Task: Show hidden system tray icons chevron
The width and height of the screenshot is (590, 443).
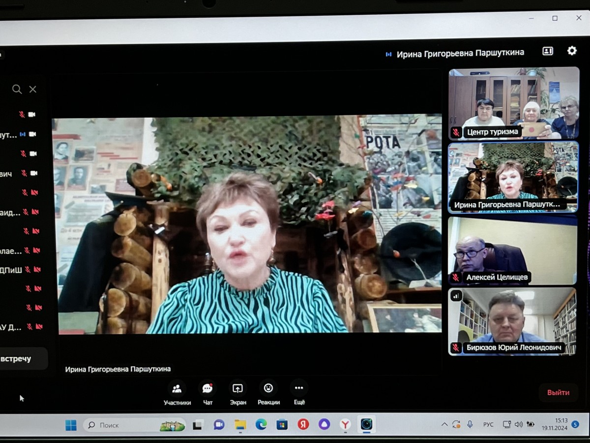Action: (x=444, y=424)
